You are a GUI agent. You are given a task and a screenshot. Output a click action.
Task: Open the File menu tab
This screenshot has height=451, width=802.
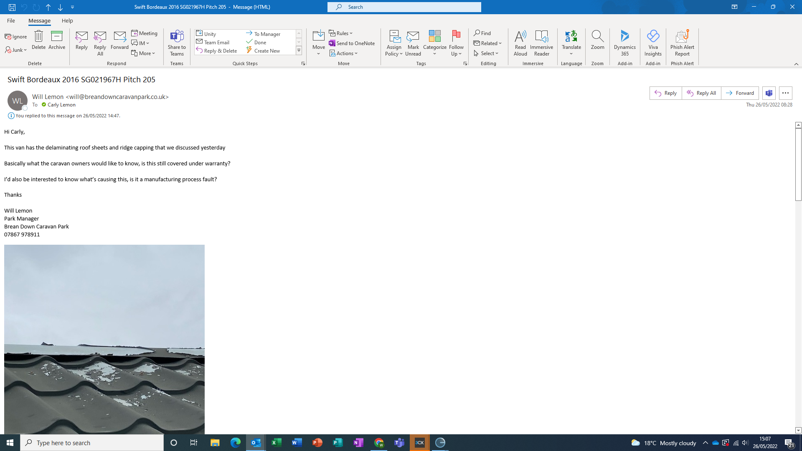tap(11, 20)
